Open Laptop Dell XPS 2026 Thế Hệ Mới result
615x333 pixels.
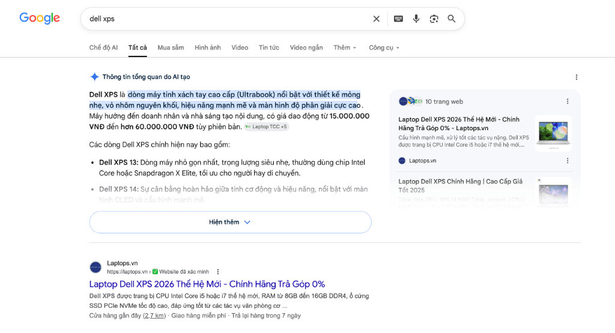click(x=207, y=284)
